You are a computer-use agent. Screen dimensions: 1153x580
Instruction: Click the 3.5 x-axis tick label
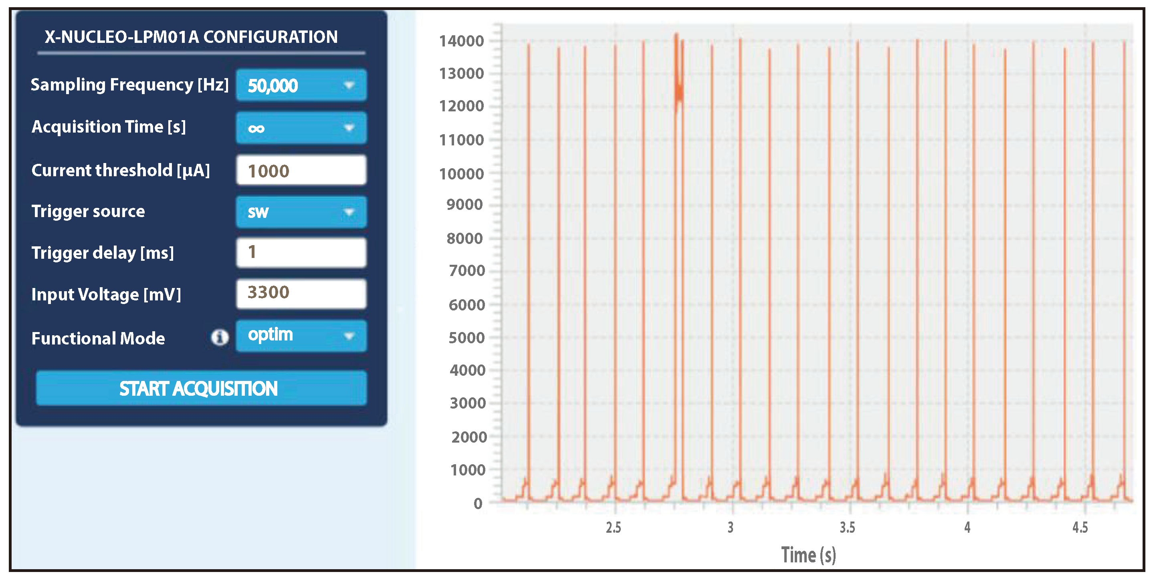(x=847, y=528)
